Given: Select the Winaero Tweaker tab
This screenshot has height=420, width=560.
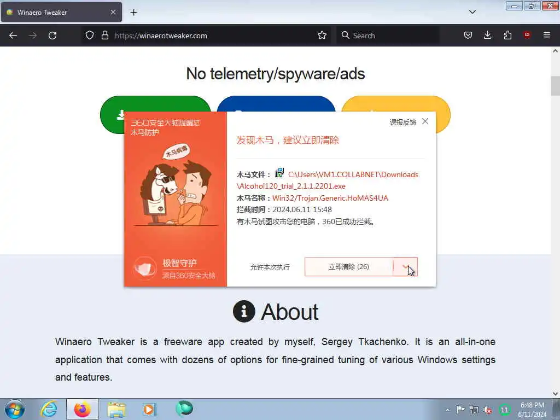Looking at the screenshot, I should point(61,12).
